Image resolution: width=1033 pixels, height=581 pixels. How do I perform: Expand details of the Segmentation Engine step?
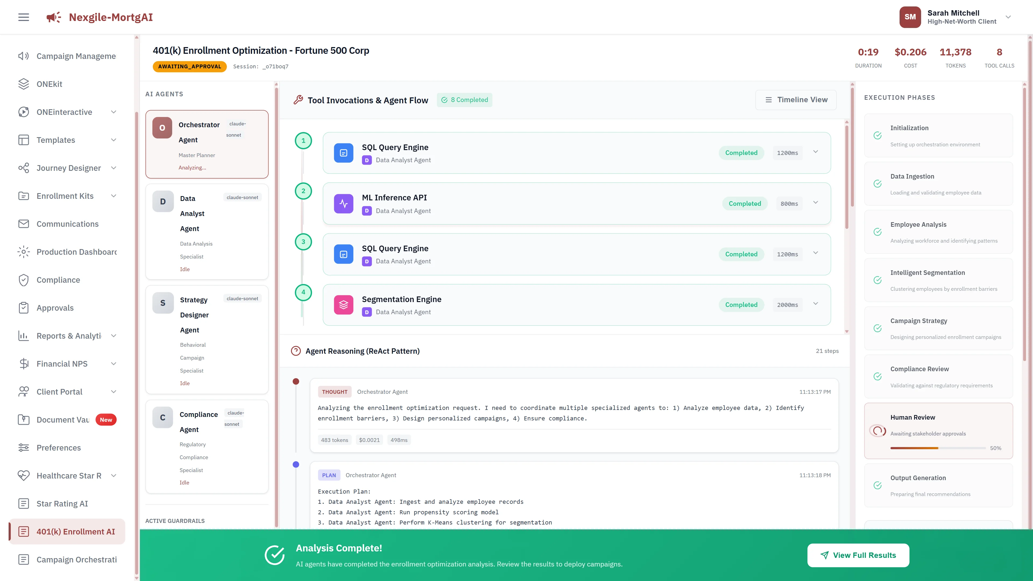816,303
